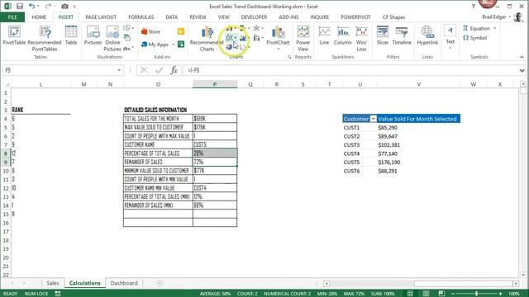Open Excel help question mark
The width and height of the screenshot is (529, 297).
pyautogui.click(x=473, y=7)
